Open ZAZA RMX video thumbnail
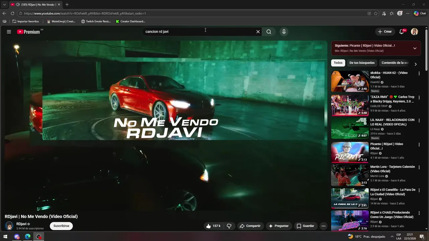The image size is (429, 241). pos(350,105)
